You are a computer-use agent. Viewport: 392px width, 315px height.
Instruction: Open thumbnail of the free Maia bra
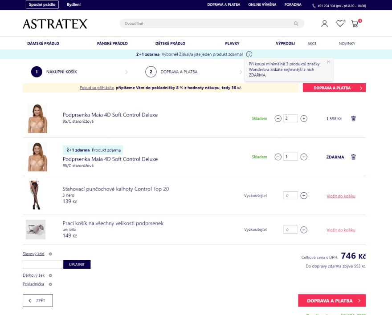37,157
